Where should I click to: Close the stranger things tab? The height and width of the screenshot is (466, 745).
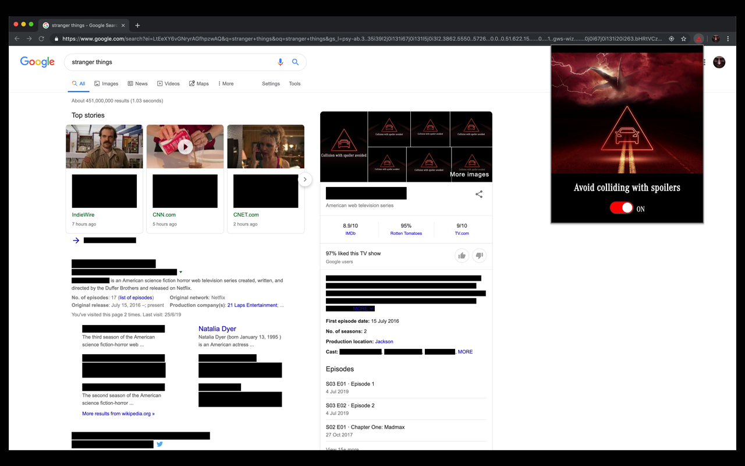[x=123, y=26]
